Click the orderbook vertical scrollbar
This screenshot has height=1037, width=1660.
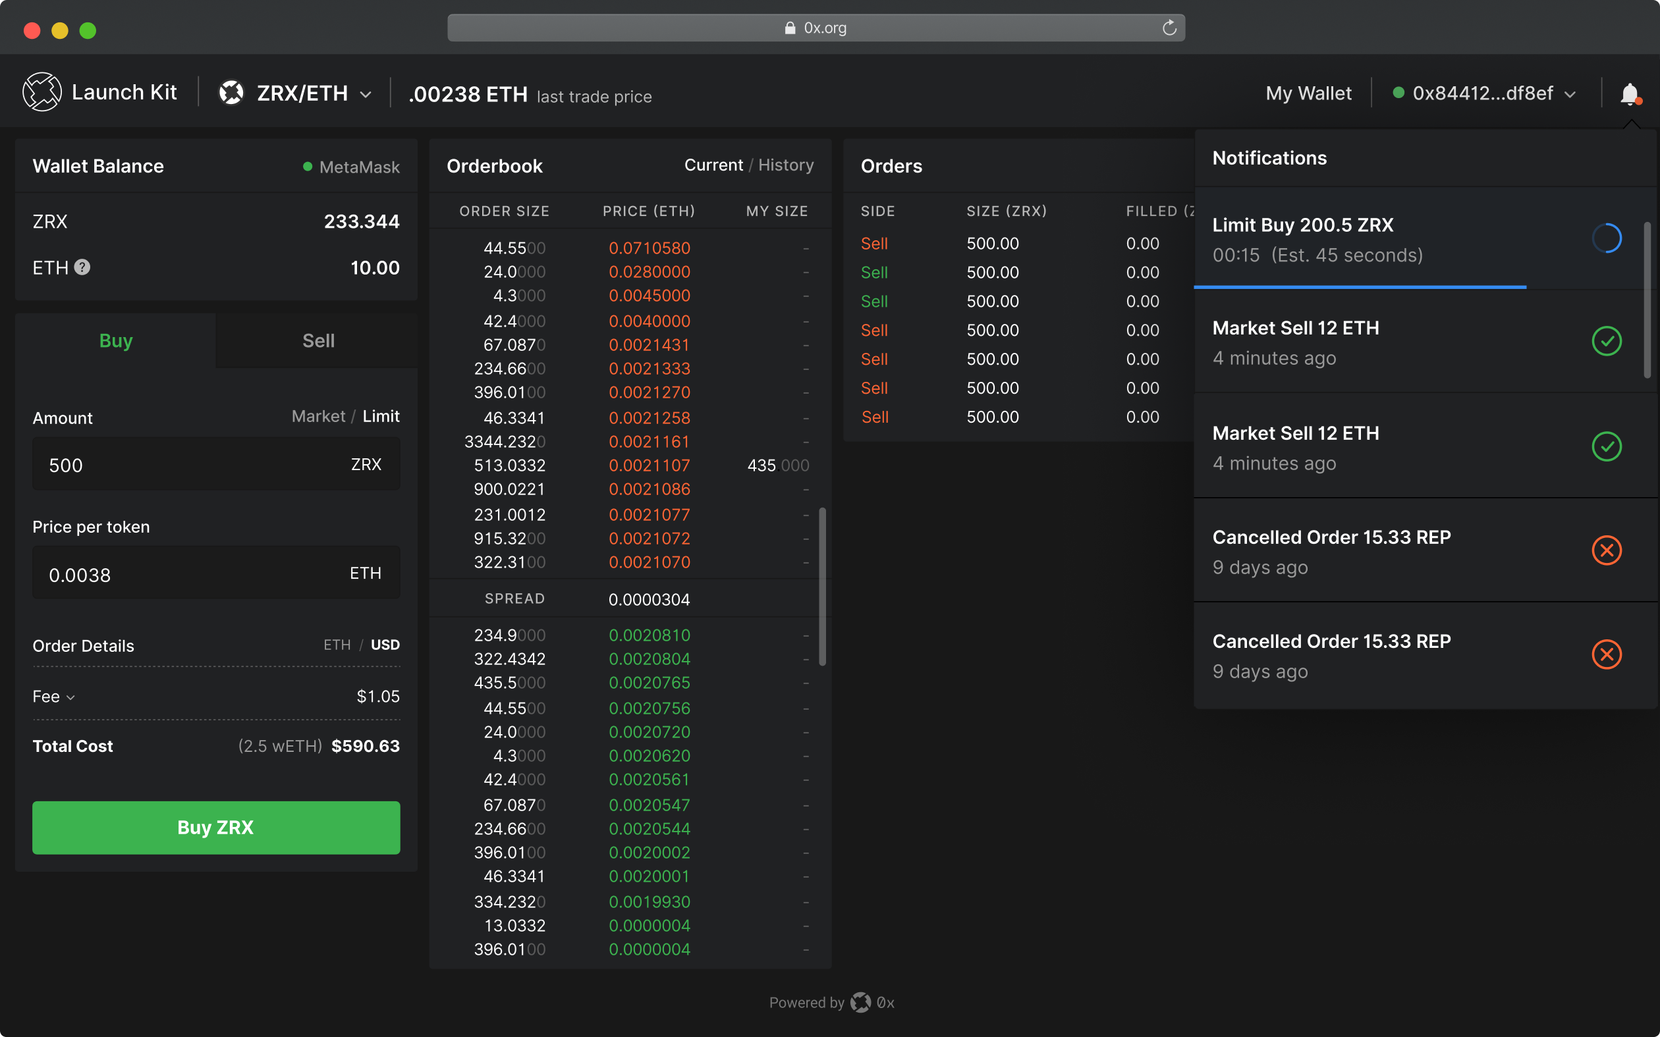(x=822, y=587)
